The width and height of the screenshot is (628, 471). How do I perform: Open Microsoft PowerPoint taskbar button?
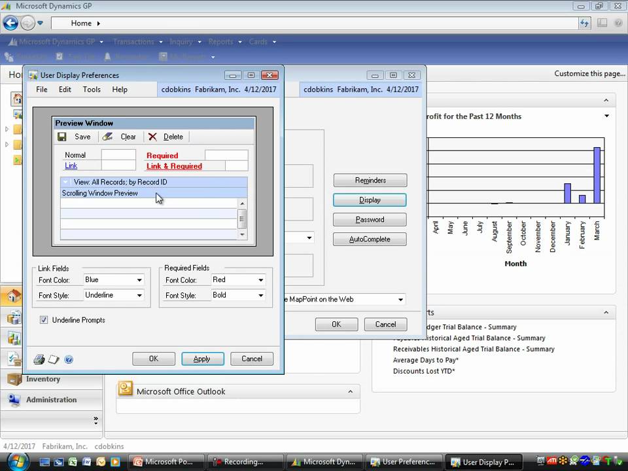[x=168, y=462]
